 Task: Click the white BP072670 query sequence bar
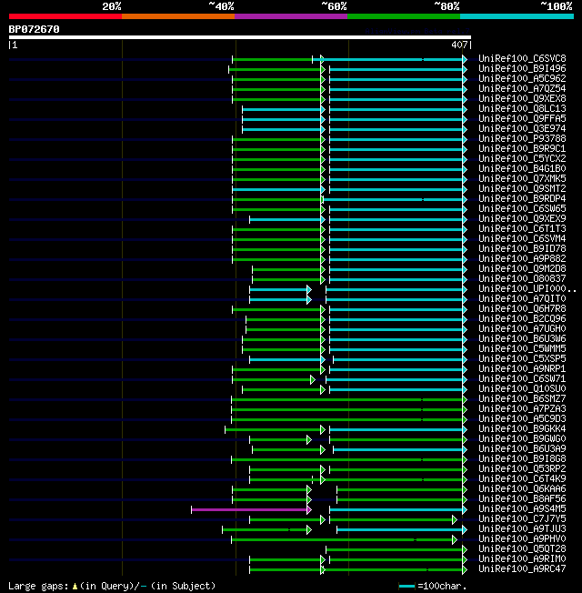[240, 37]
